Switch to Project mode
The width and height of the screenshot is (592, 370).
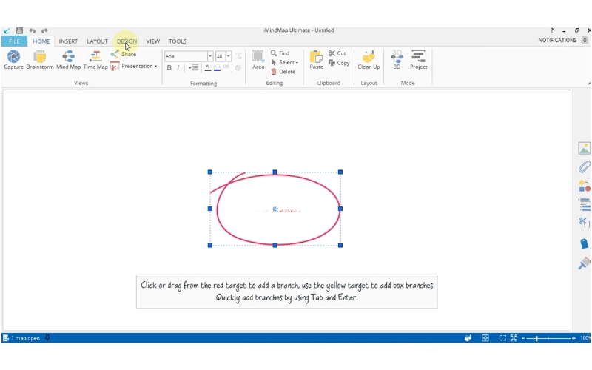(418, 60)
